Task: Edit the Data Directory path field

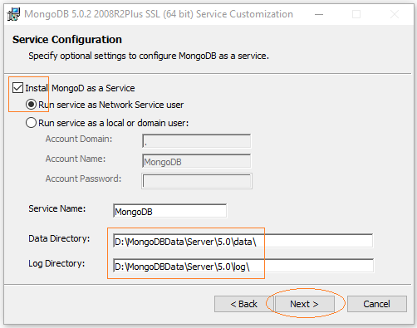Action: click(x=243, y=241)
